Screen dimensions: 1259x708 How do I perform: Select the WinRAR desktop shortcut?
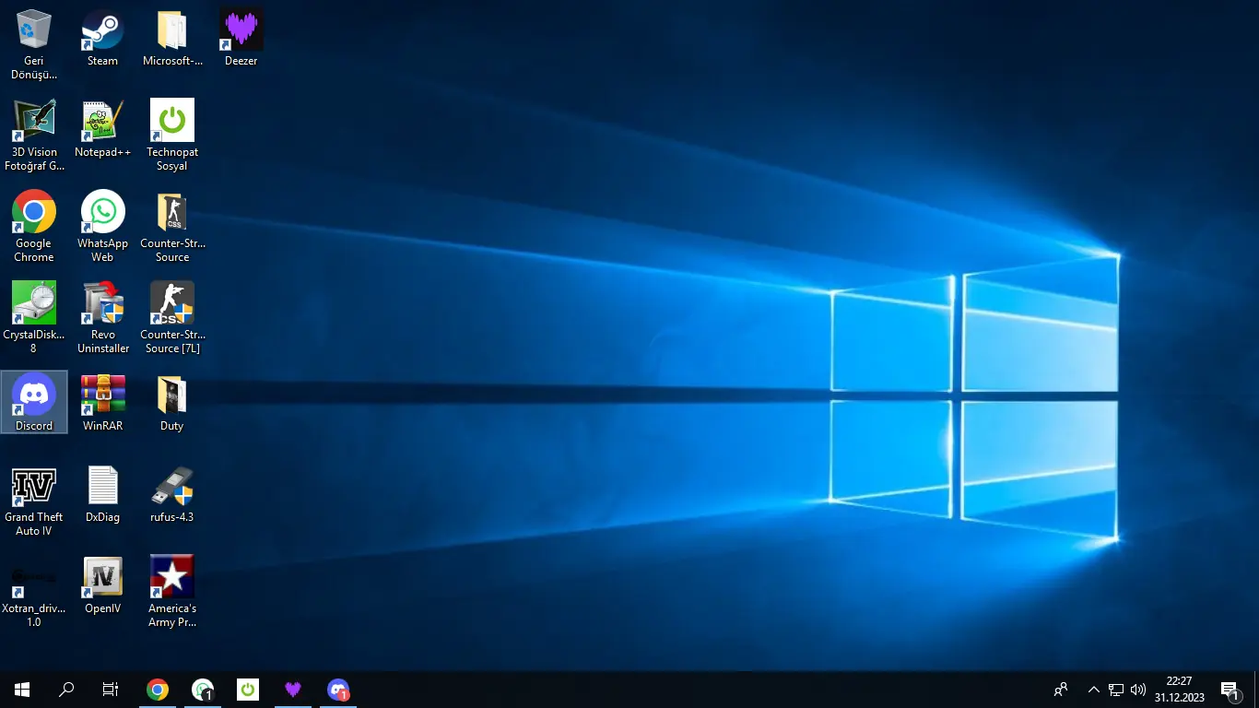(102, 402)
